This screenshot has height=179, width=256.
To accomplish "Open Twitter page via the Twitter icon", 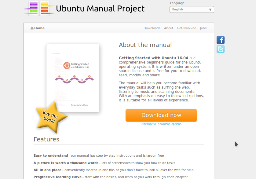I will [x=221, y=49].
